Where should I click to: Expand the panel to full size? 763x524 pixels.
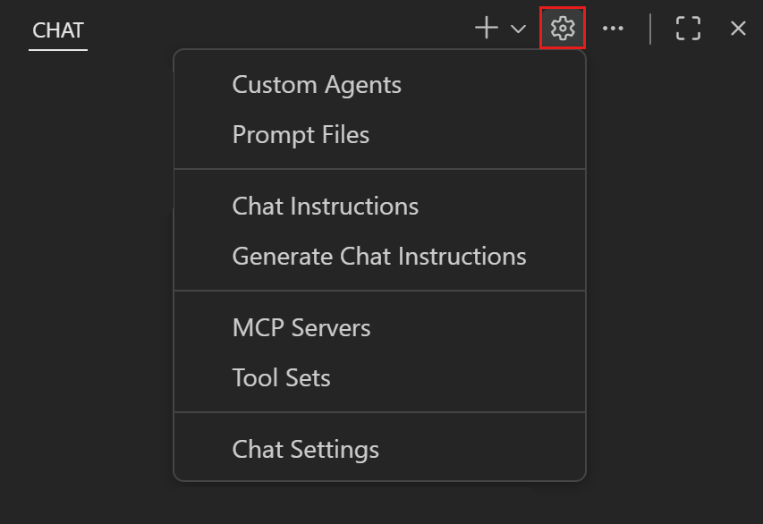coord(688,28)
